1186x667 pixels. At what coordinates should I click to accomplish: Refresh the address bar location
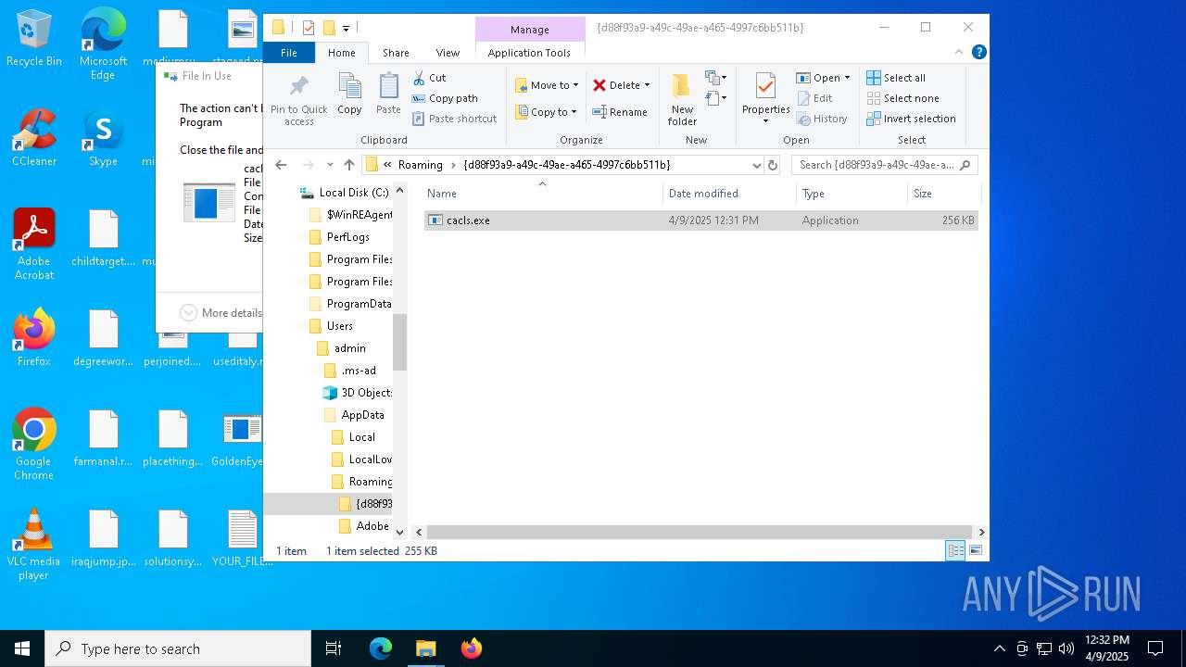773,165
